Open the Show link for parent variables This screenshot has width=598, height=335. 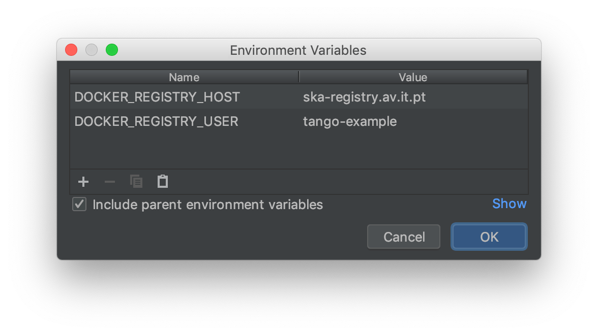pos(509,204)
